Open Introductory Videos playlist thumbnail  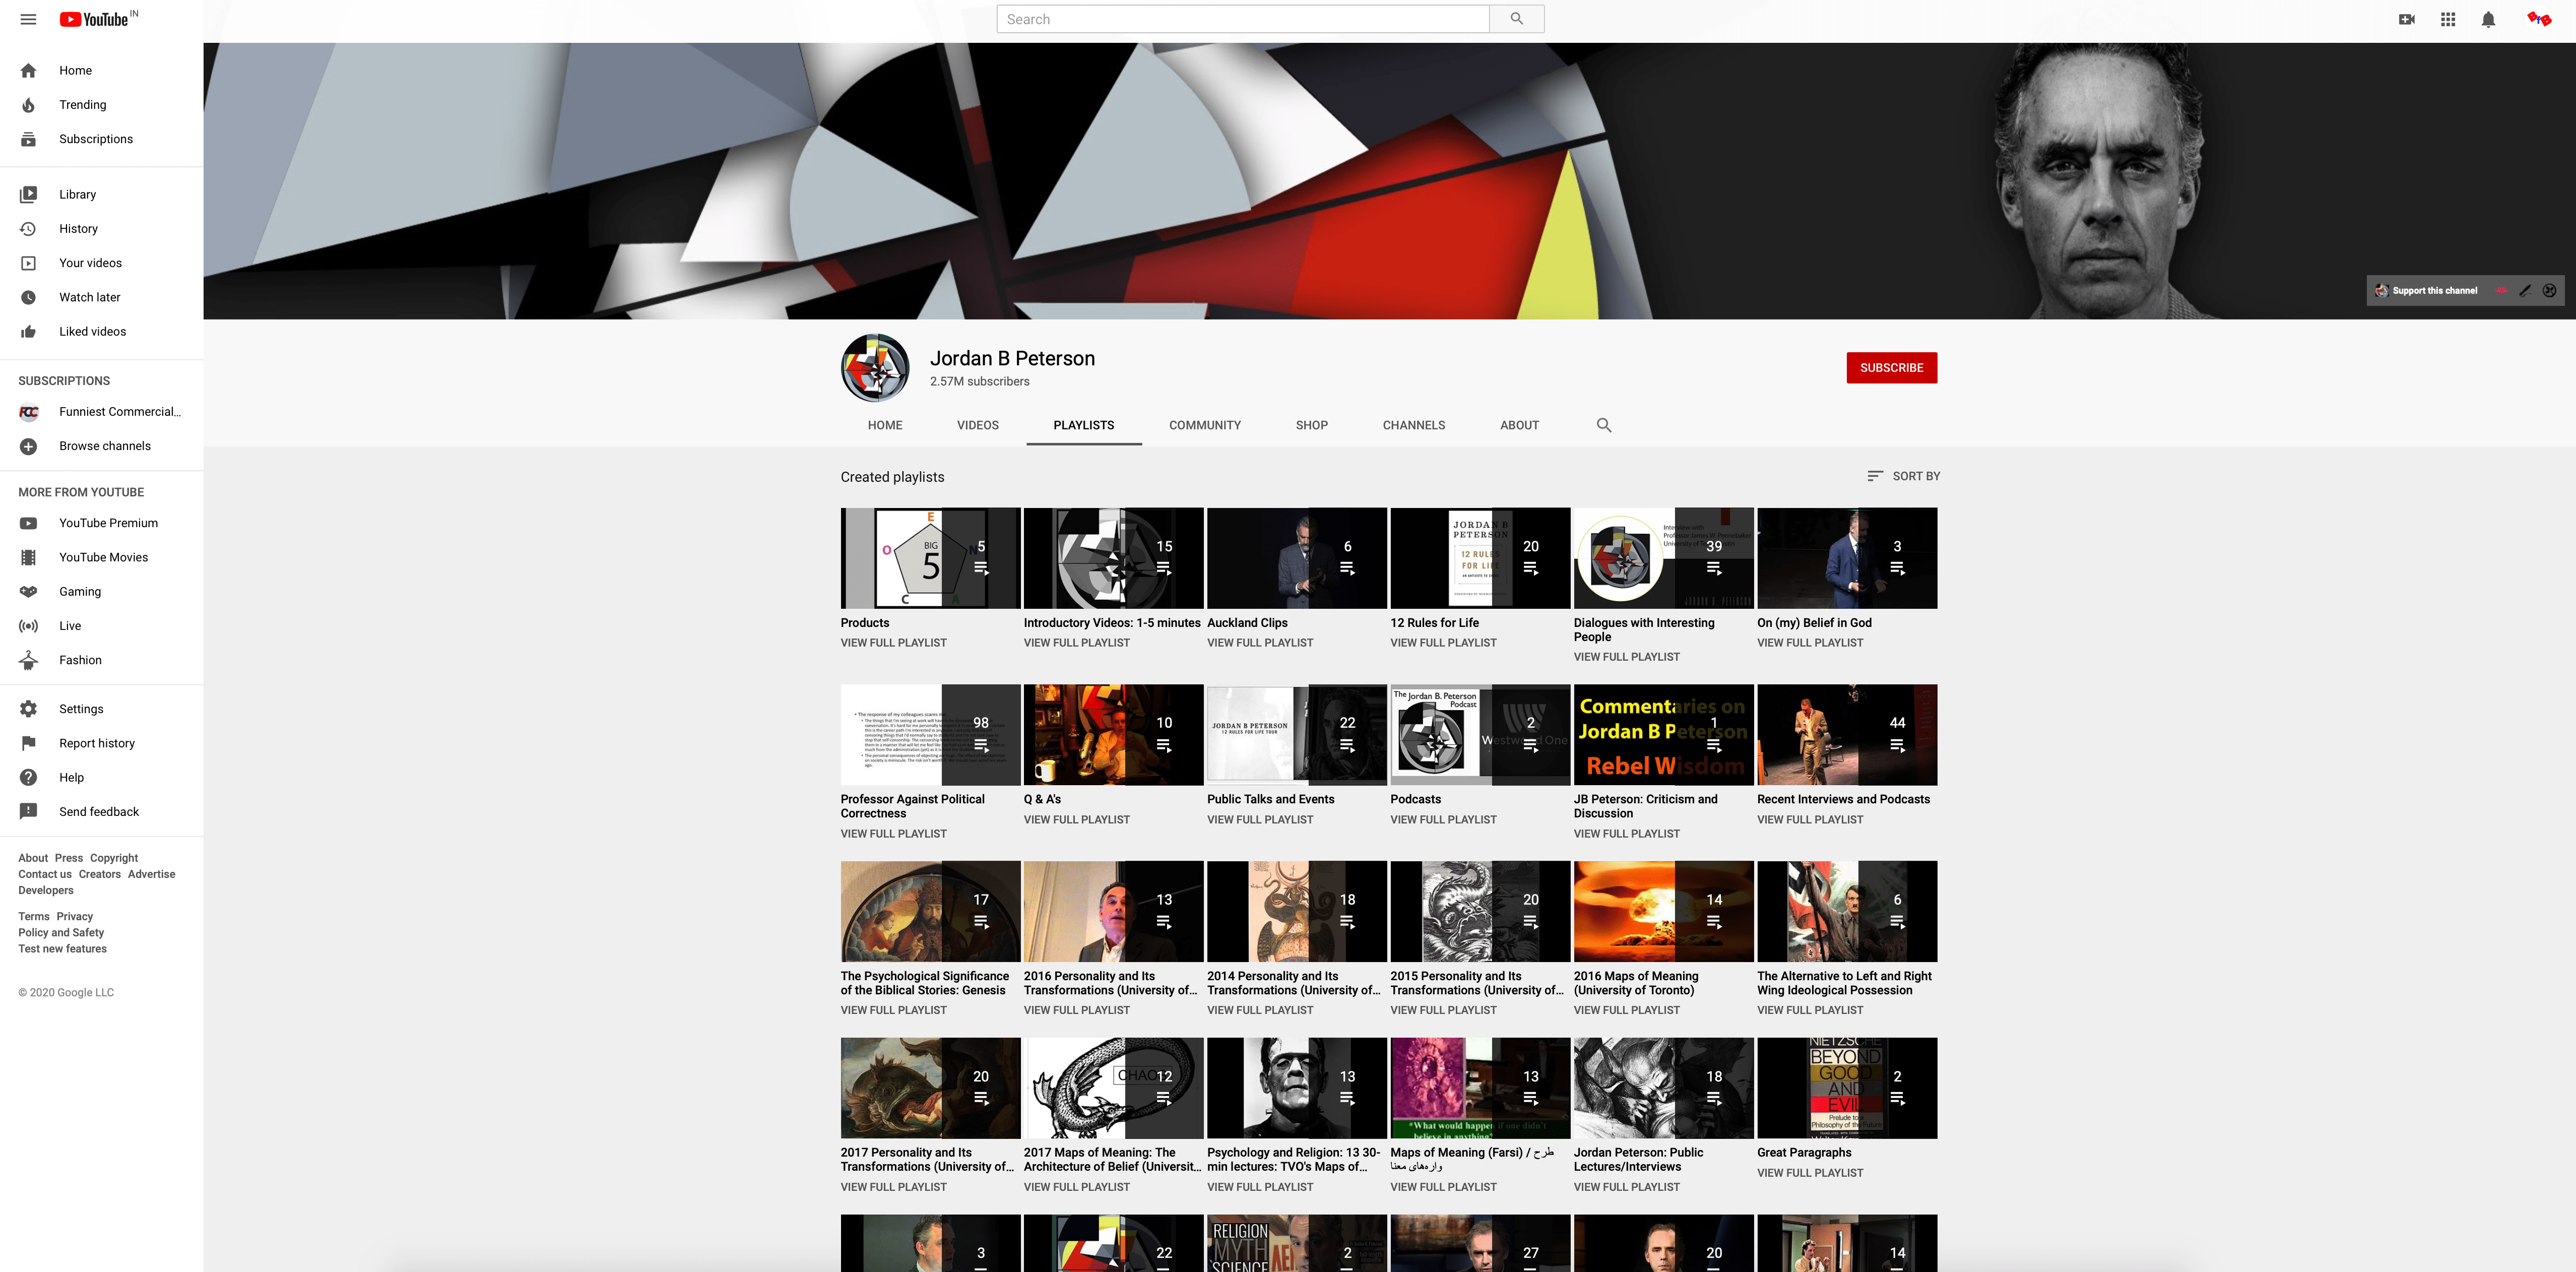tap(1113, 558)
